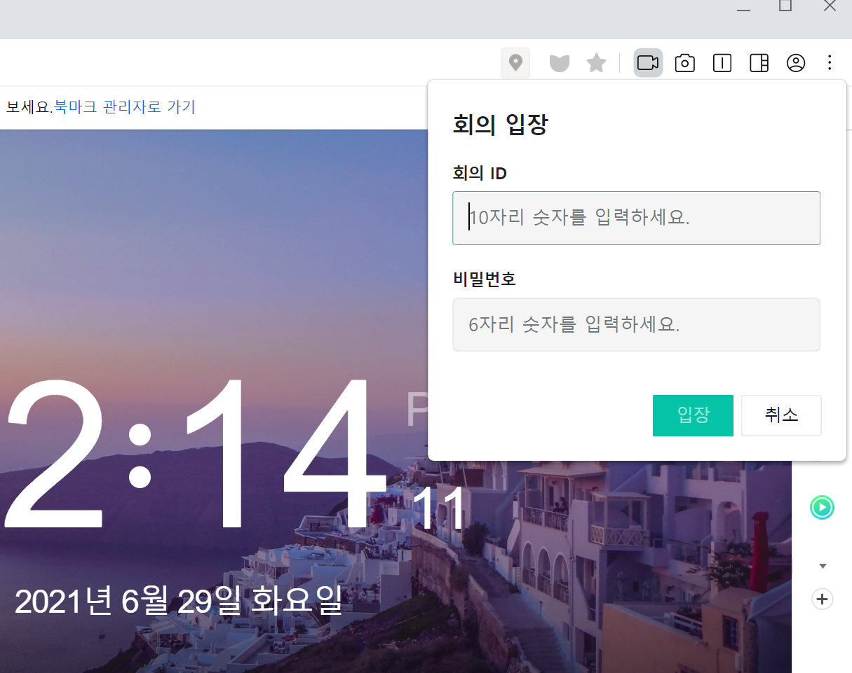
Task: Click the split view toolbar icon
Action: [722, 63]
